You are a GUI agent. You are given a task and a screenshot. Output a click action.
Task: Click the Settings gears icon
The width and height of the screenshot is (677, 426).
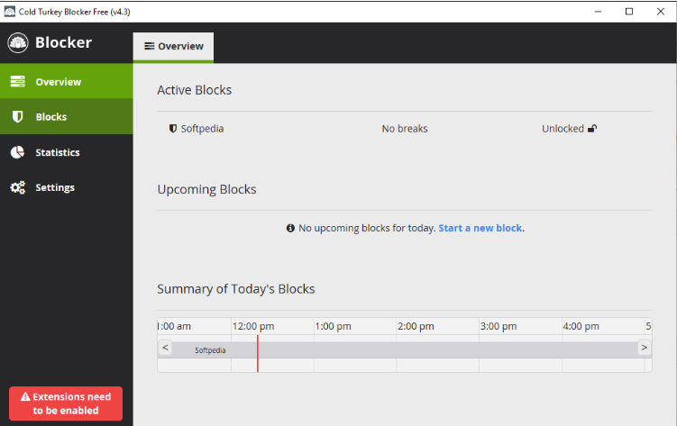[18, 187]
